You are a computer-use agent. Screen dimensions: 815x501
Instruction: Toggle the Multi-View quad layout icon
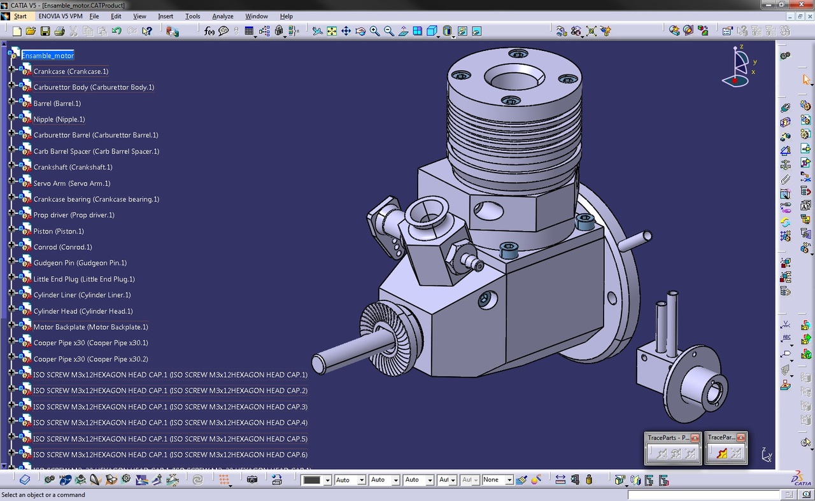point(417,31)
